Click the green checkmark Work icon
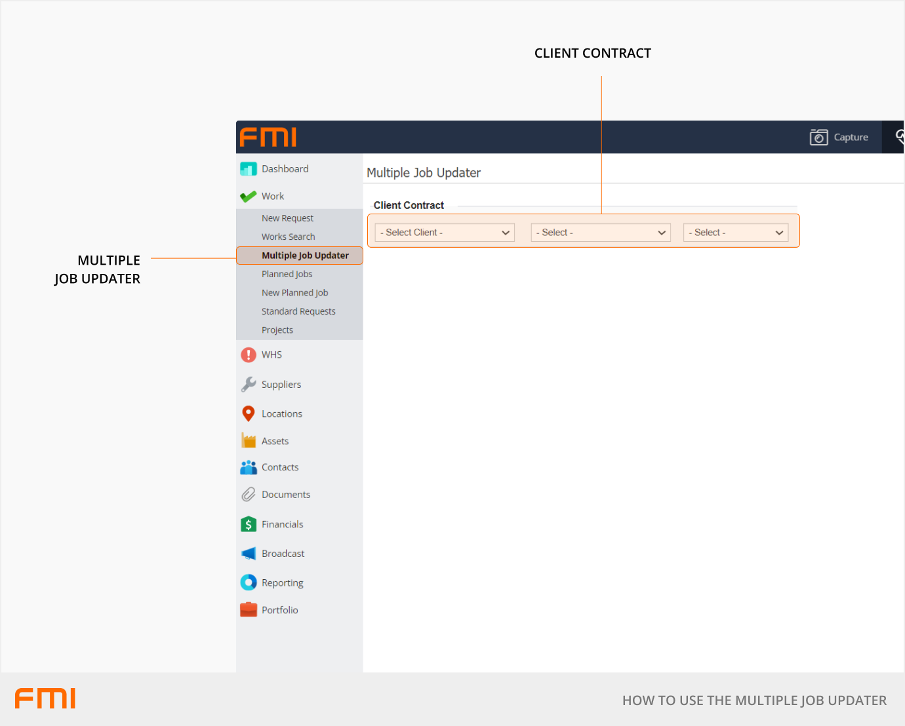 click(x=249, y=197)
